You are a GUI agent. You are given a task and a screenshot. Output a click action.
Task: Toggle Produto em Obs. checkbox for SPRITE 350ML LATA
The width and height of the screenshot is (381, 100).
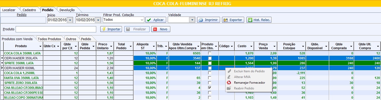click(210, 63)
